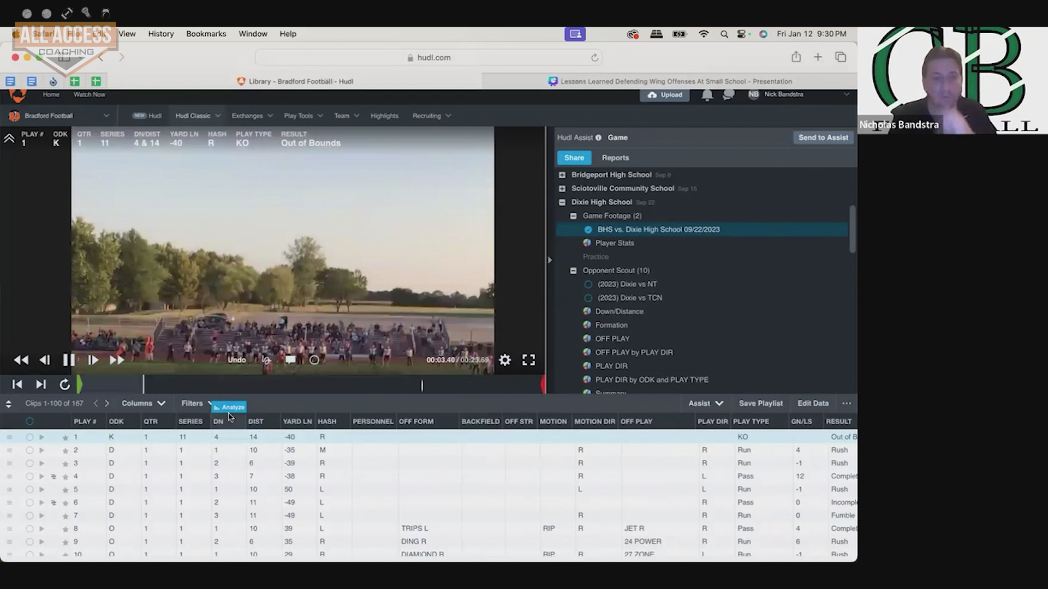This screenshot has height=589, width=1048.
Task: Open video settings gear icon
Action: tap(505, 360)
